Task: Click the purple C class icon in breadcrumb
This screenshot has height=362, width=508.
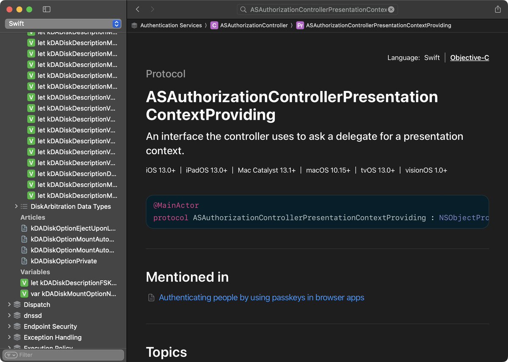Action: point(214,25)
